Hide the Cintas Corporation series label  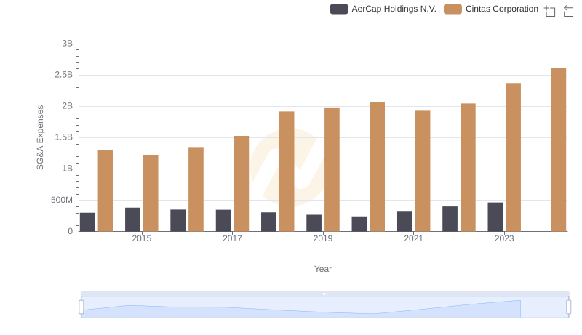501,9
